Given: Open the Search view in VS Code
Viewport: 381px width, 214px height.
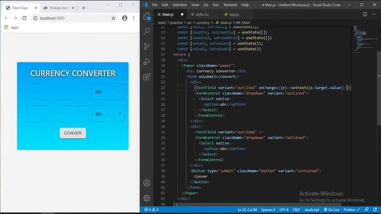Looking at the screenshot, I should 147,31.
